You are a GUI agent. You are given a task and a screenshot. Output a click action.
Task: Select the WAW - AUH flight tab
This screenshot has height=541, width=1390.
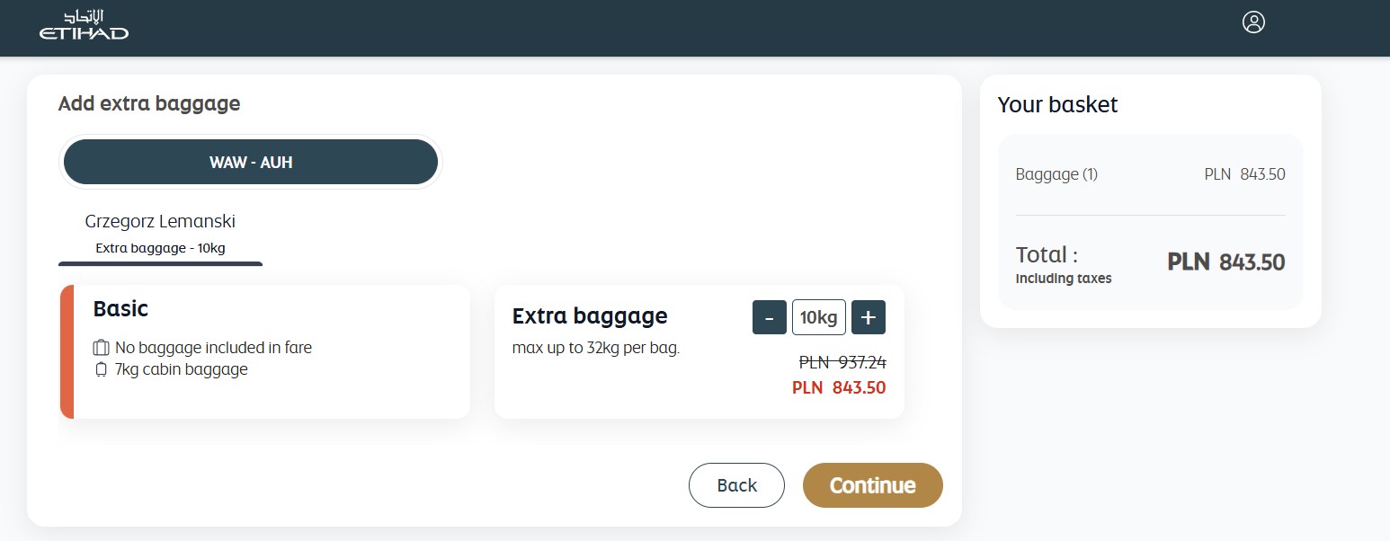click(251, 163)
